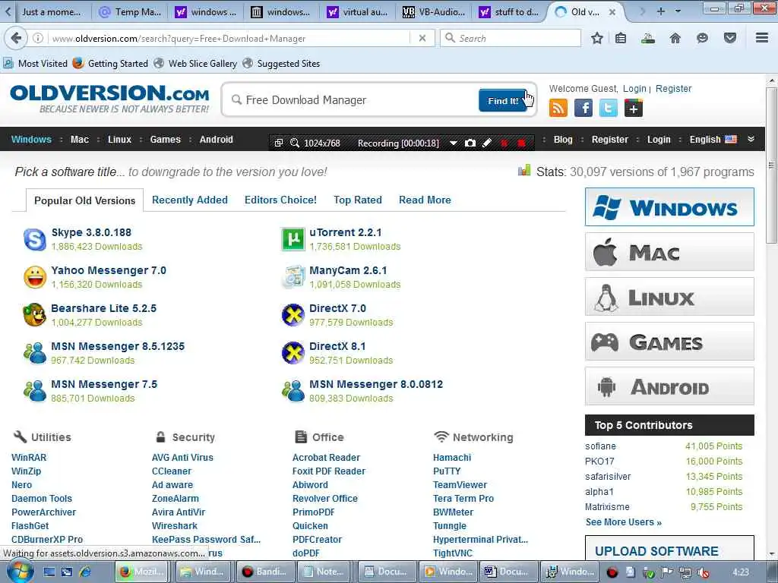Show site information icon in address bar

point(38,38)
